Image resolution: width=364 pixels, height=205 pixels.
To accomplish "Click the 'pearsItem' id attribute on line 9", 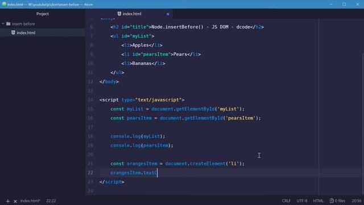I will [x=155, y=55].
